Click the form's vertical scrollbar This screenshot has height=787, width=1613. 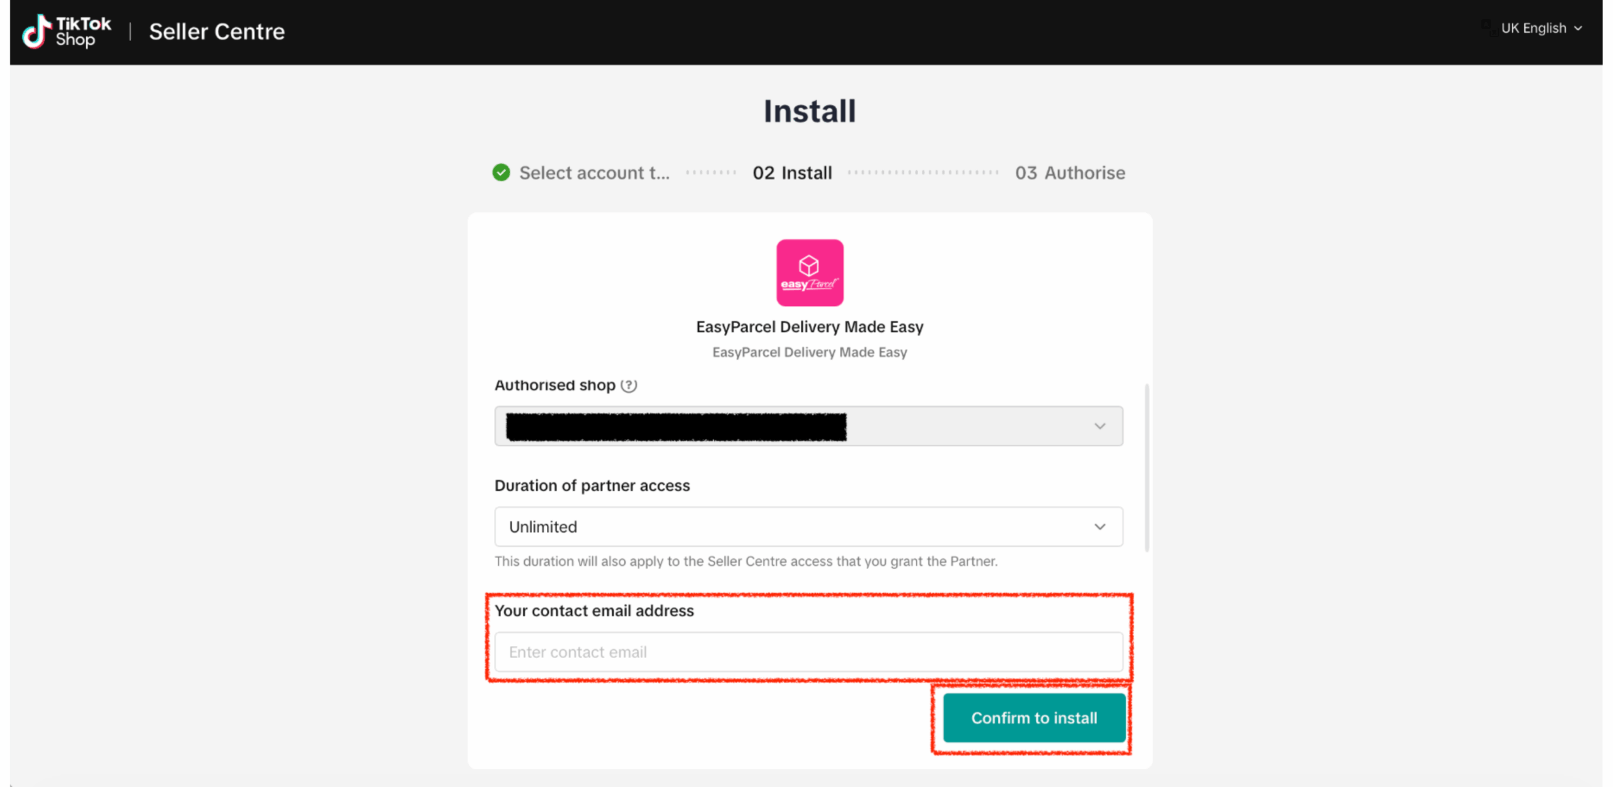pyautogui.click(x=1147, y=467)
